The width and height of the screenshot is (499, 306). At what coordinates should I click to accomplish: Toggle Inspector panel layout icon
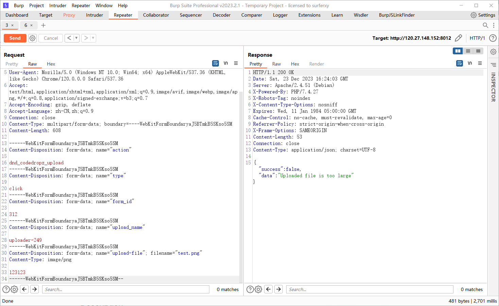pos(493,65)
